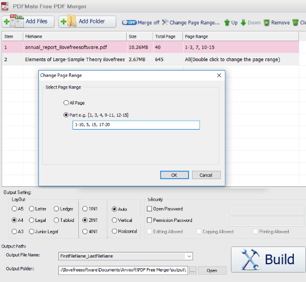Choose 4IN1 page arrangement
The image size is (306, 282).
coord(85,231)
